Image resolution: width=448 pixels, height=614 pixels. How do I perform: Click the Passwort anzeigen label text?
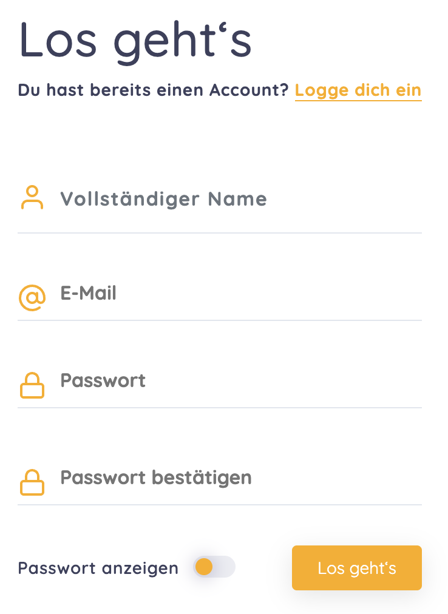click(x=98, y=568)
